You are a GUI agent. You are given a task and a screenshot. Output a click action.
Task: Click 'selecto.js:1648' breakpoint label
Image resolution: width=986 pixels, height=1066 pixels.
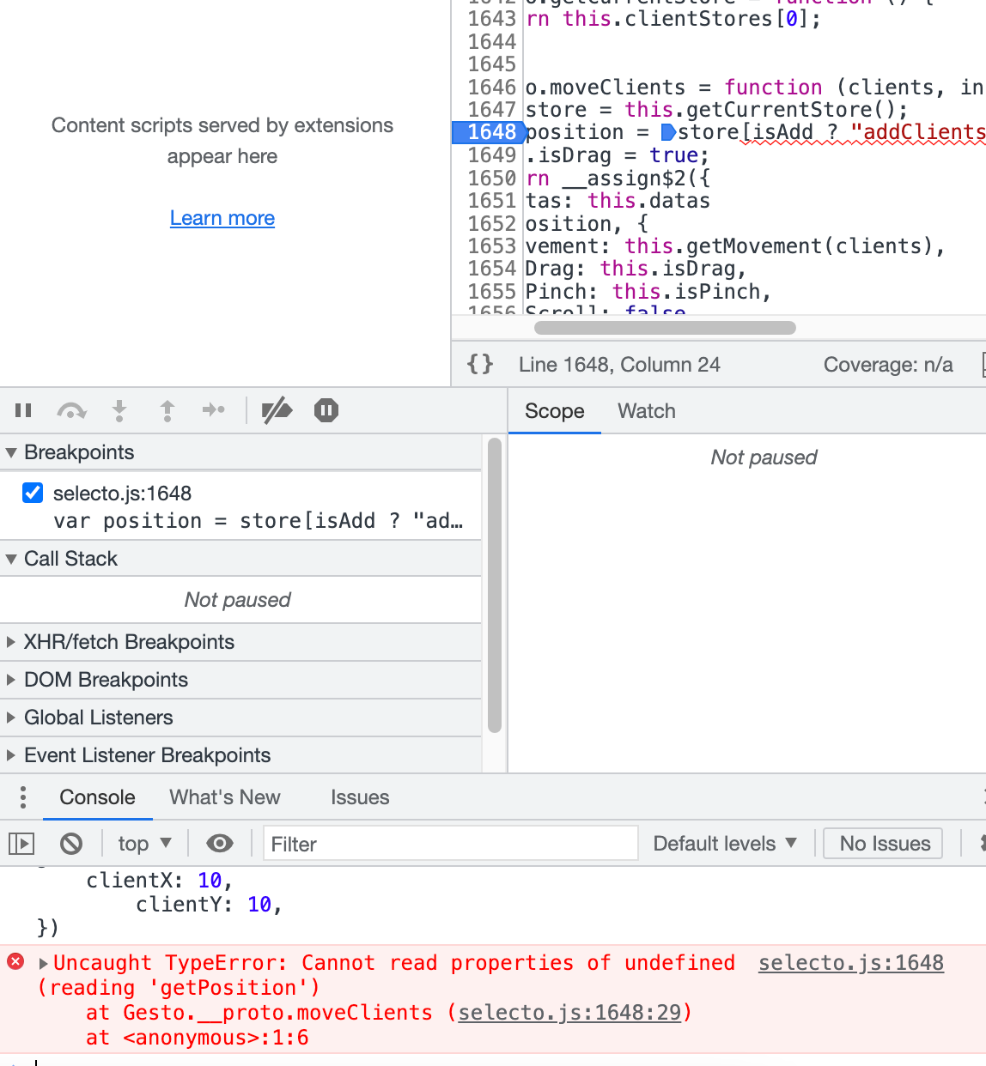click(x=122, y=494)
